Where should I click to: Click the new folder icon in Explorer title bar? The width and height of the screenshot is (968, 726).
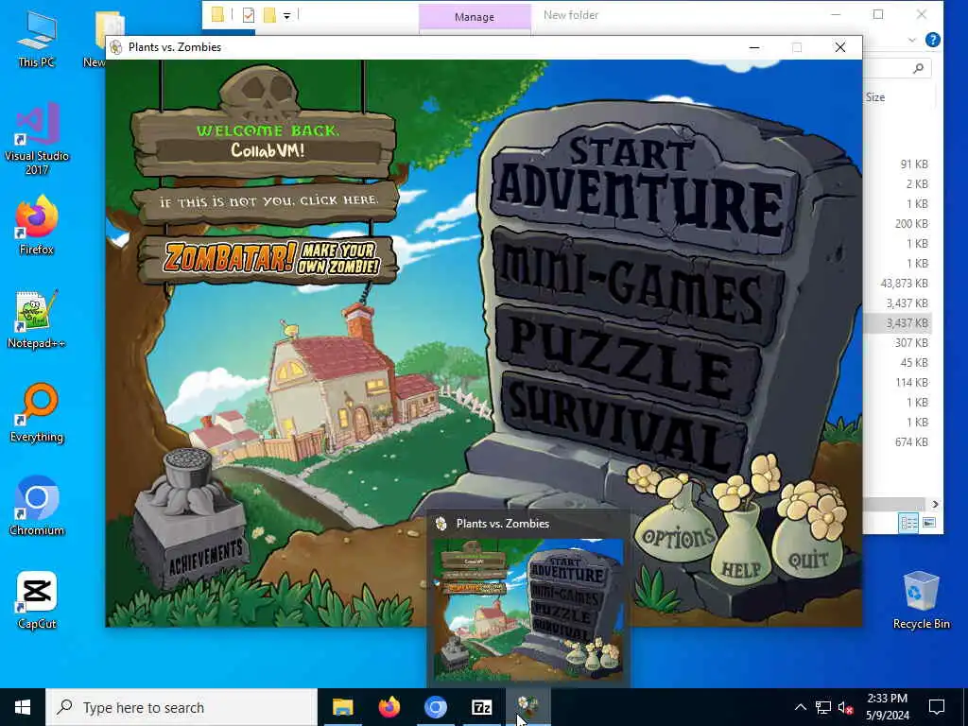click(x=269, y=15)
